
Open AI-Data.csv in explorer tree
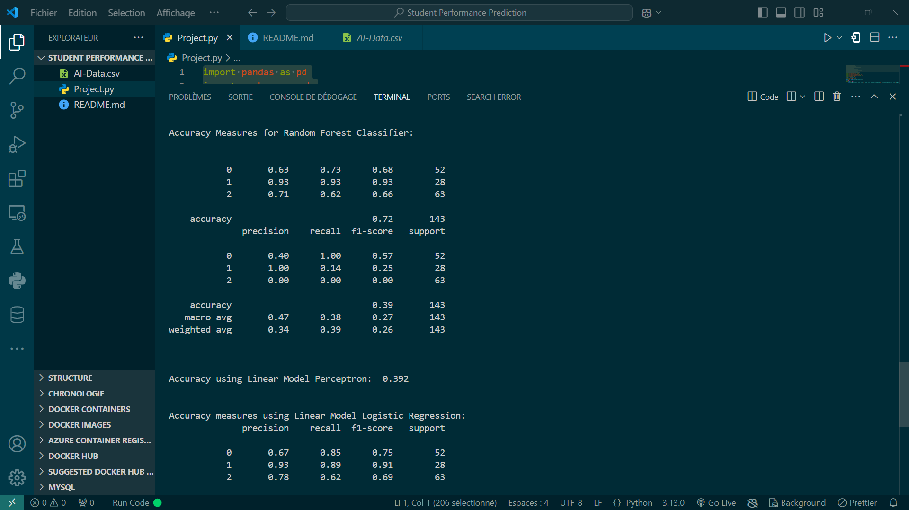click(95, 73)
